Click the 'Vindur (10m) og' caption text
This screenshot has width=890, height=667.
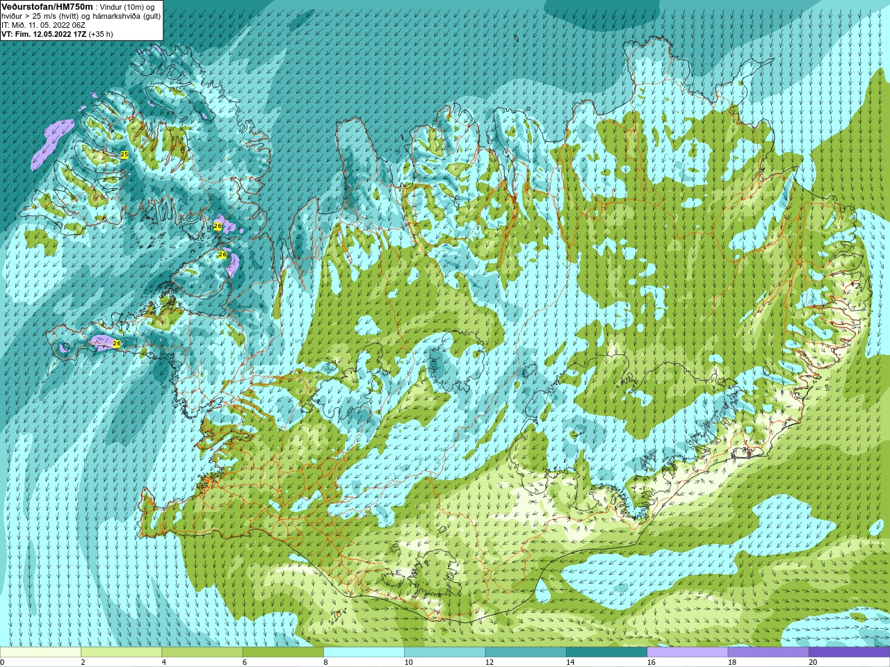pyautogui.click(x=128, y=6)
